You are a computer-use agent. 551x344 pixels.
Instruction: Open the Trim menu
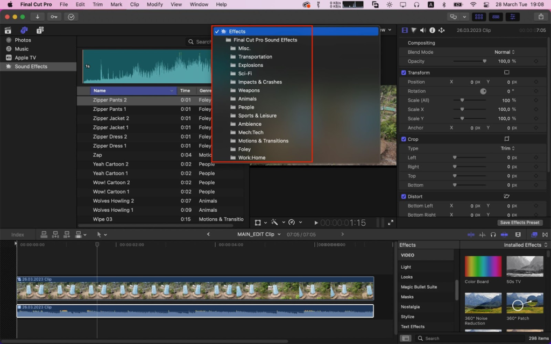pos(98,4)
